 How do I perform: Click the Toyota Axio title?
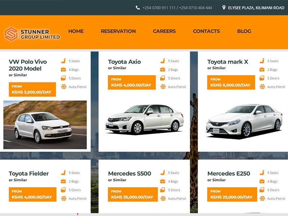124,62
